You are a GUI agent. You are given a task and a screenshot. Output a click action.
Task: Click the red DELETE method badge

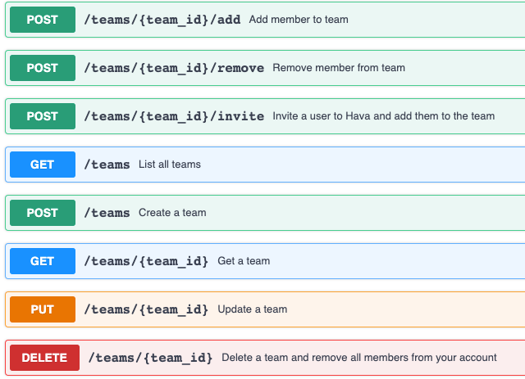pyautogui.click(x=44, y=358)
